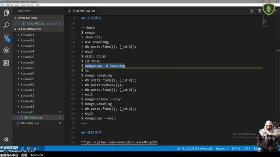Viewport: 280px width, 157px height.
Task: Open the Machine menu
Action: [x=9, y=5]
